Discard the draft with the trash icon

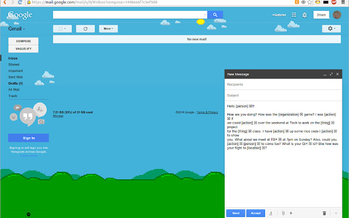click(x=324, y=213)
